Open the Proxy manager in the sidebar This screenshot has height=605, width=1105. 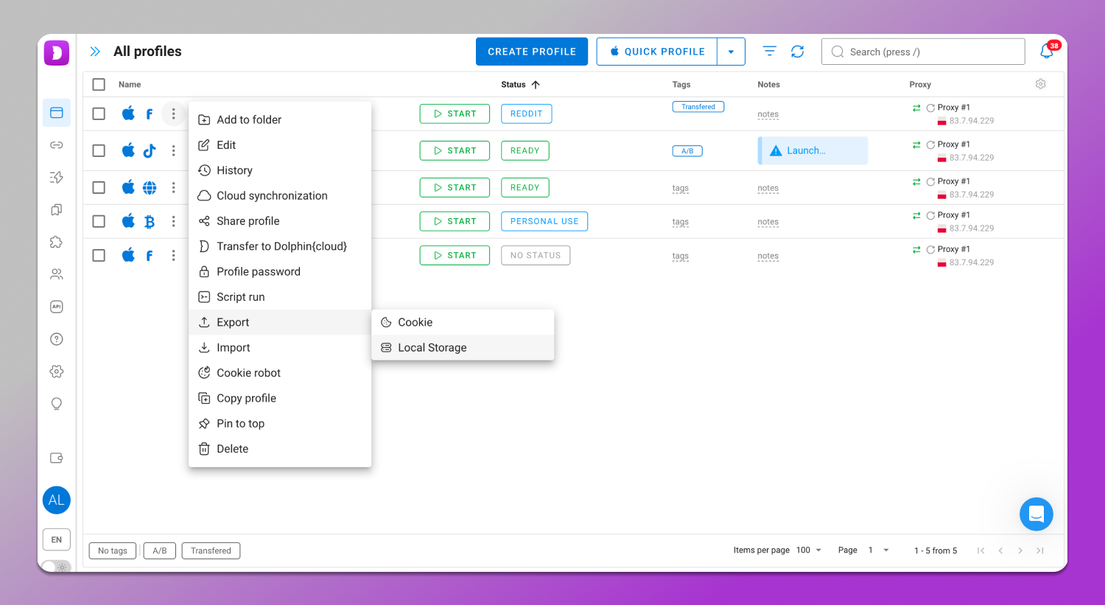[57, 144]
